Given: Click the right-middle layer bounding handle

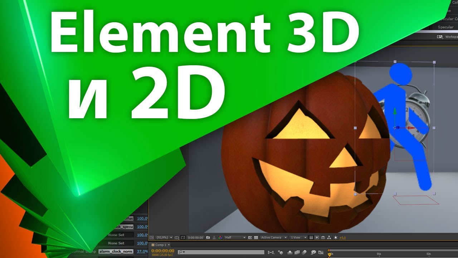Looking at the screenshot, I should coord(434,128).
